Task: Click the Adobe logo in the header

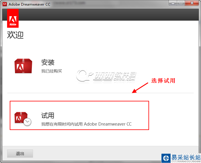Action: pos(13,18)
